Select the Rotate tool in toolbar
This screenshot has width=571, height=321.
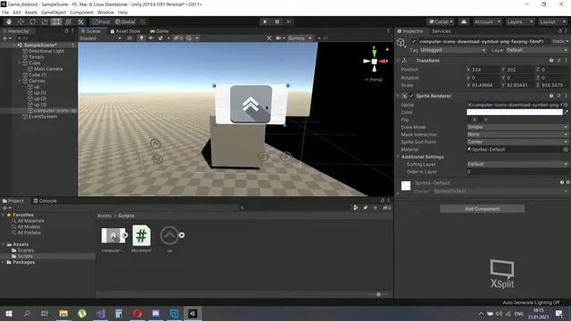coord(32,21)
